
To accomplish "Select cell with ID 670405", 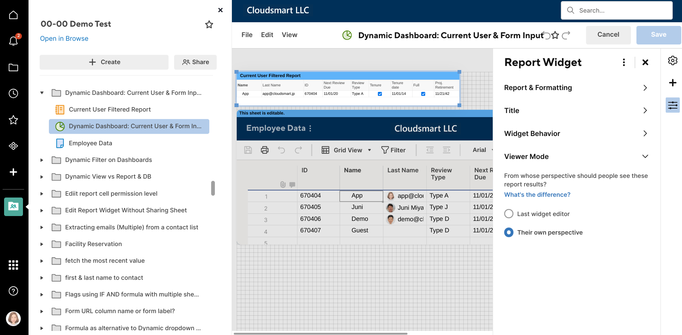I will (x=318, y=207).
